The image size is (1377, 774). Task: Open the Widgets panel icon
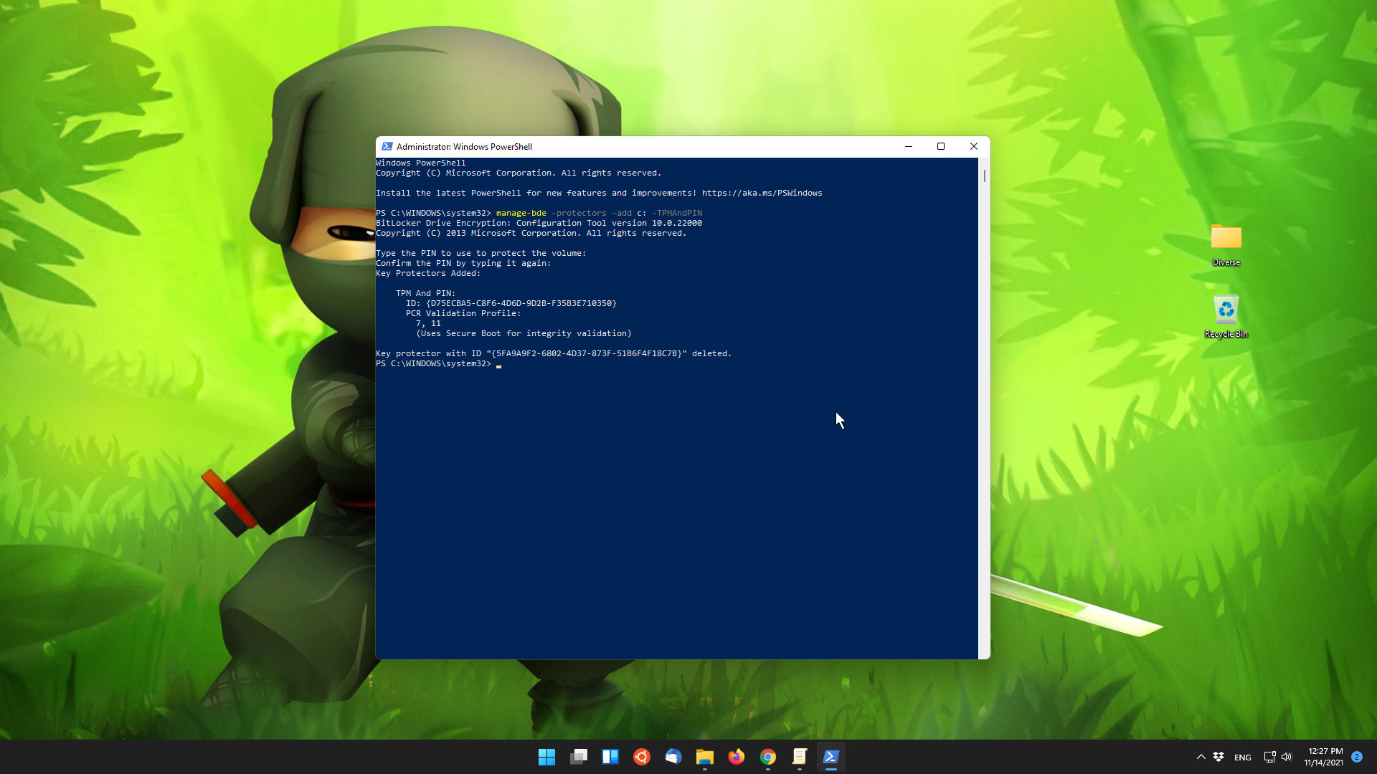pos(610,757)
